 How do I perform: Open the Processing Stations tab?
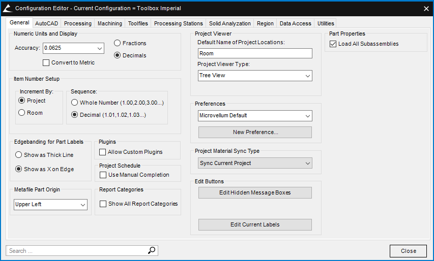click(178, 23)
